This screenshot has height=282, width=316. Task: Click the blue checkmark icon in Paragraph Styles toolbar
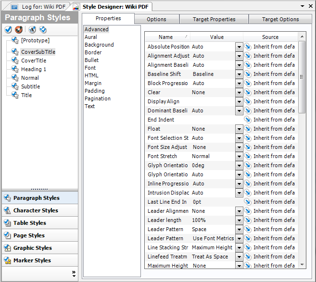tap(8, 30)
